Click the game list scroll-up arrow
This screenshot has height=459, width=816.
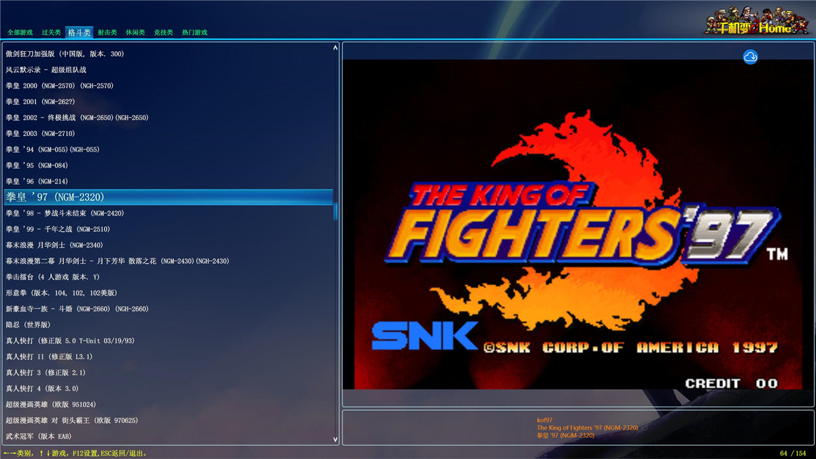(335, 48)
